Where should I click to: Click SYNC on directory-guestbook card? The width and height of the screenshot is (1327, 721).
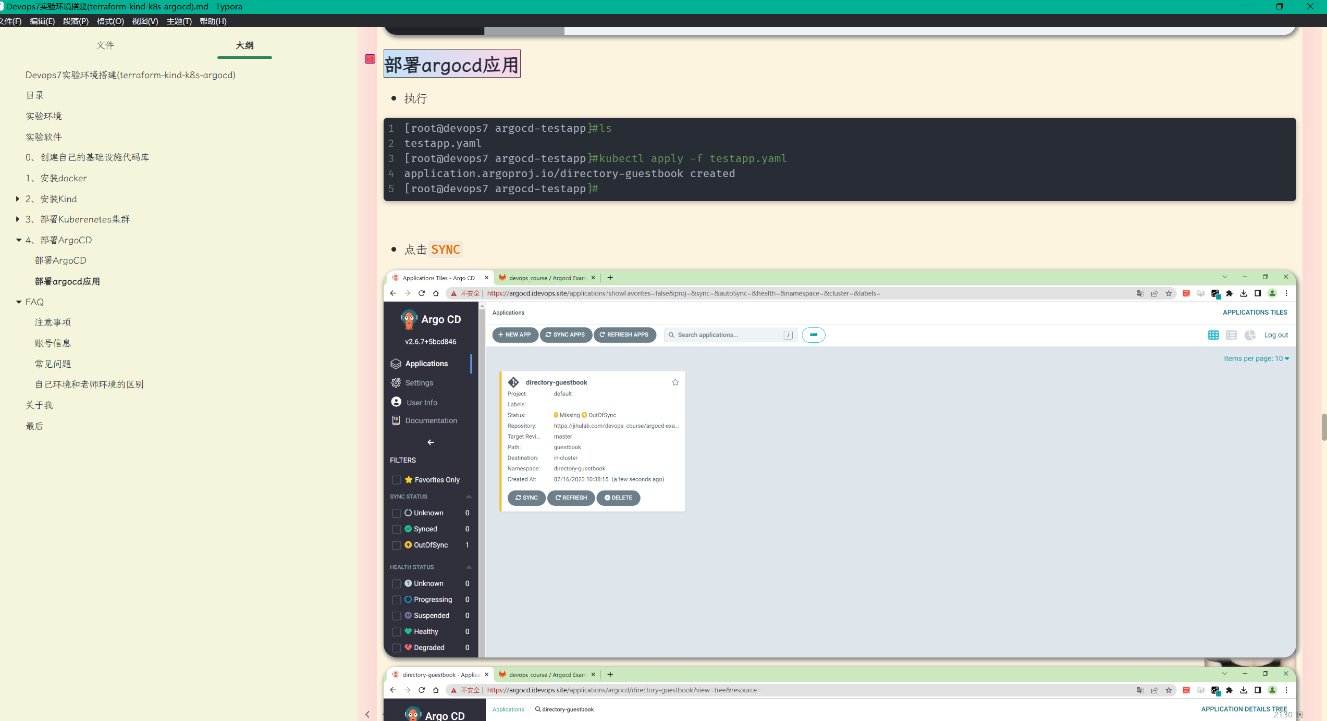click(526, 498)
